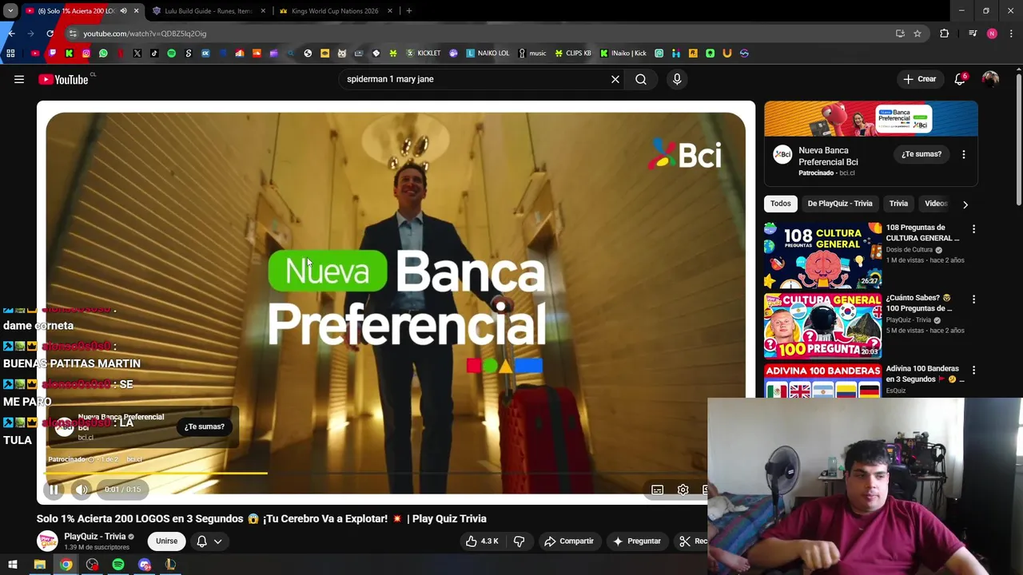Show more filter chips with right arrow

tap(965, 204)
